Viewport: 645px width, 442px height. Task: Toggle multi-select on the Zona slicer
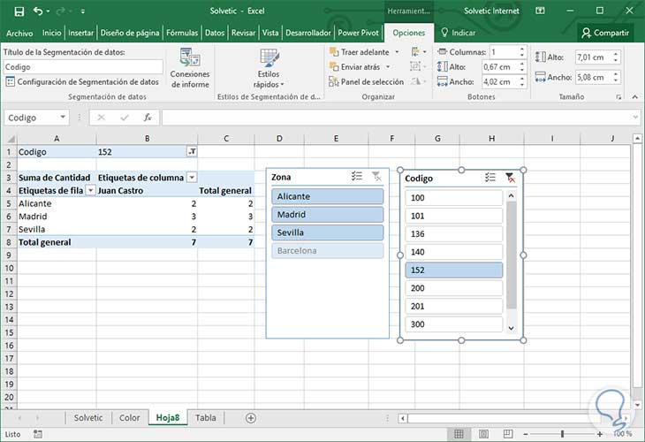(356, 177)
